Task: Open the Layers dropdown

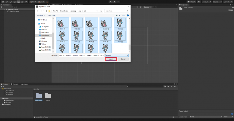Action: (x=217, y=2)
